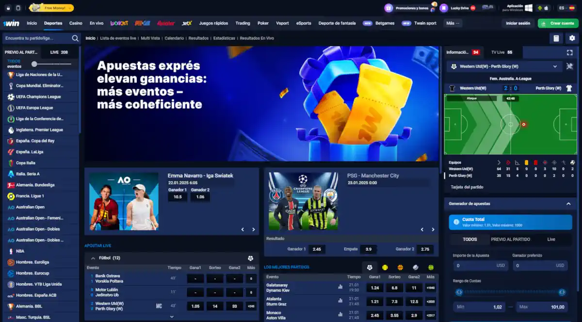The width and height of the screenshot is (582, 322).
Task: Click the Iniciar sesión button
Action: [518, 23]
